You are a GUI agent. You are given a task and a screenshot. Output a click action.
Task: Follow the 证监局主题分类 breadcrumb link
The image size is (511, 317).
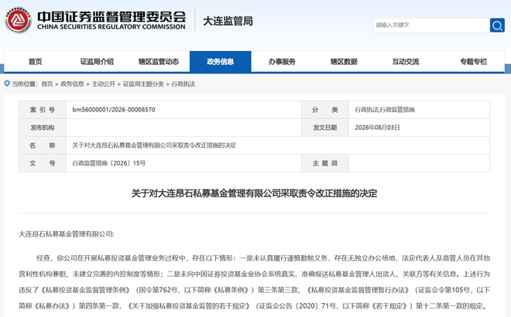(x=143, y=84)
